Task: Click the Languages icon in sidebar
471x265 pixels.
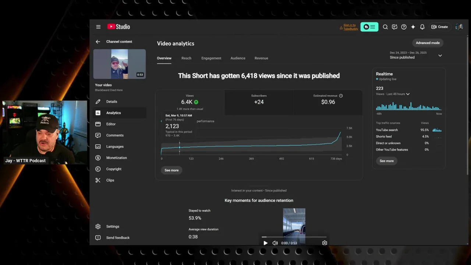Action: [x=98, y=146]
